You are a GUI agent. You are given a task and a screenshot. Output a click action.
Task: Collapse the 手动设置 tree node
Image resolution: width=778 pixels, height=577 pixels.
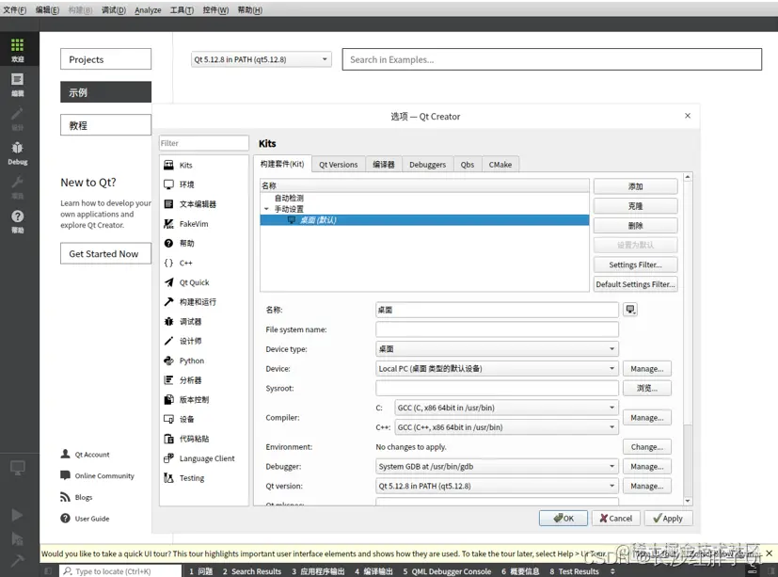point(266,209)
